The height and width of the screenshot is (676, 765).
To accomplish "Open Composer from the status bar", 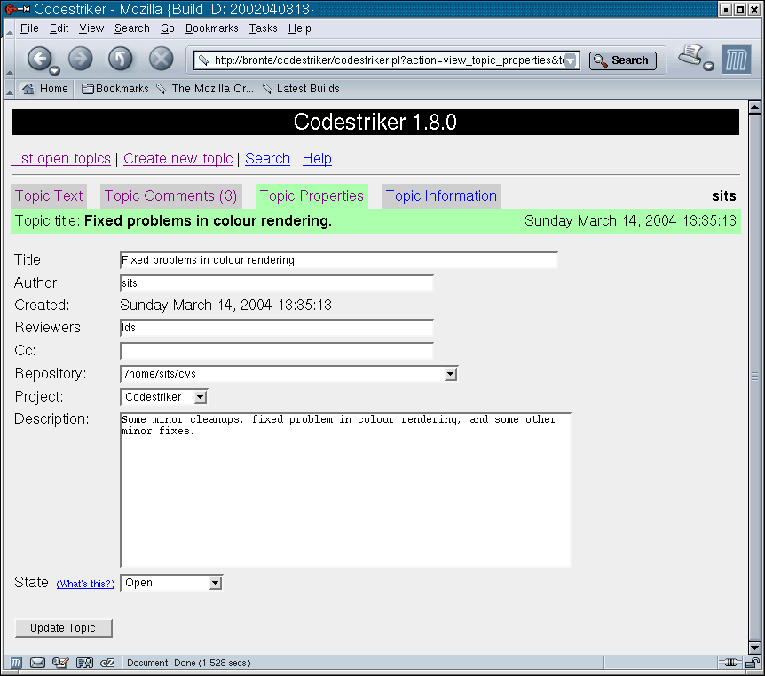I will tap(61, 663).
